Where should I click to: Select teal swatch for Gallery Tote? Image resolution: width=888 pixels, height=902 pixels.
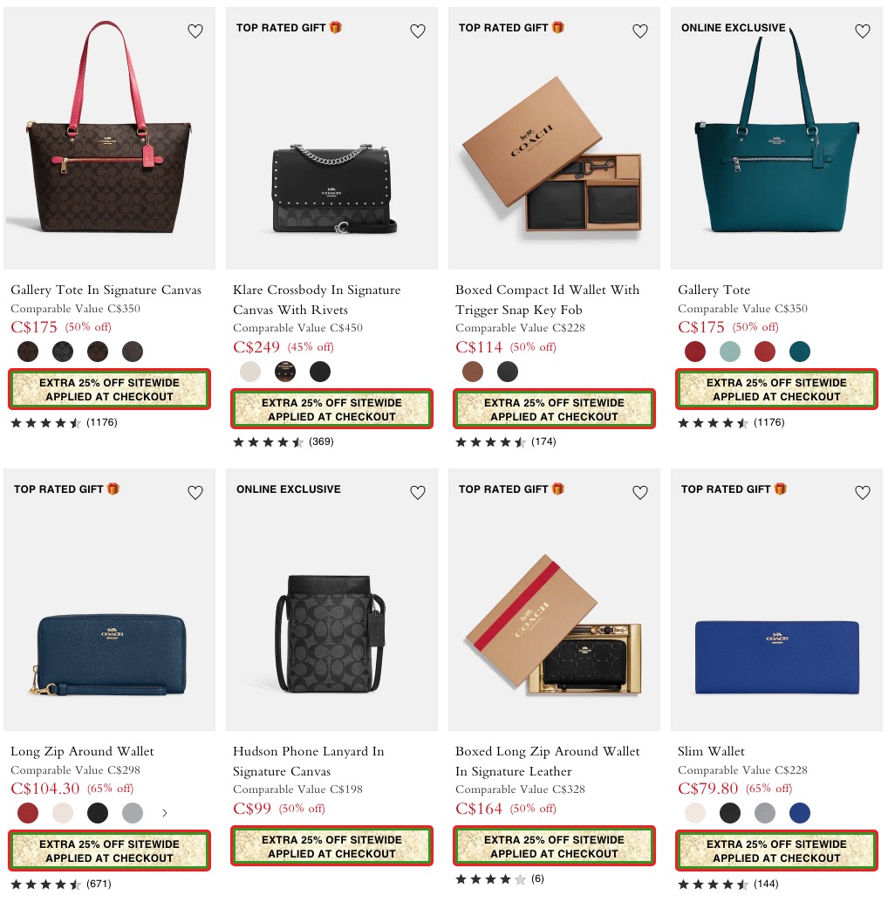pyautogui.click(x=799, y=352)
